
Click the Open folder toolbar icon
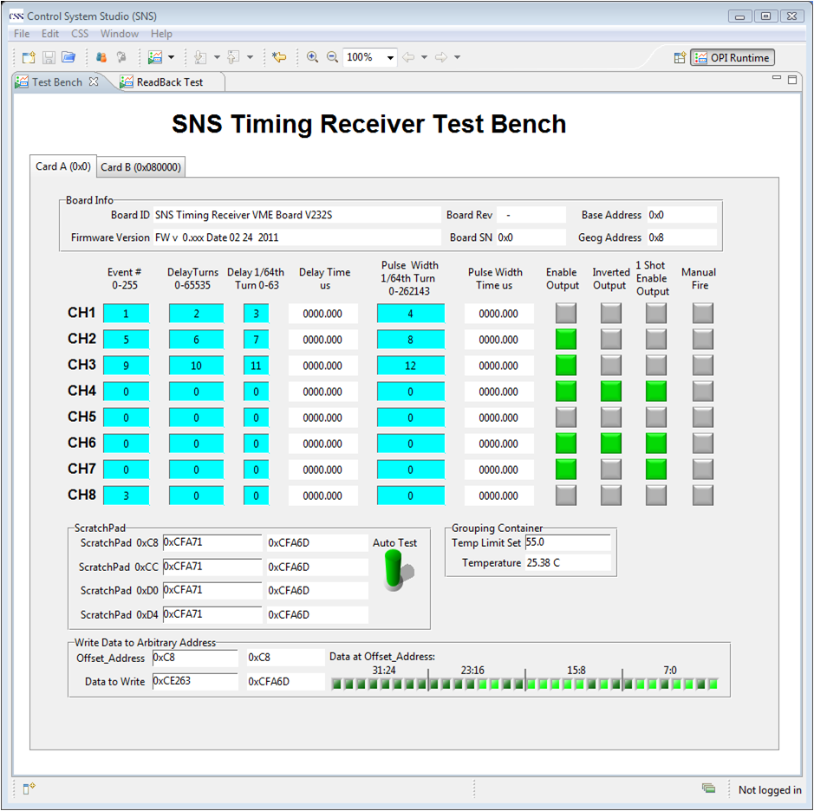(68, 57)
